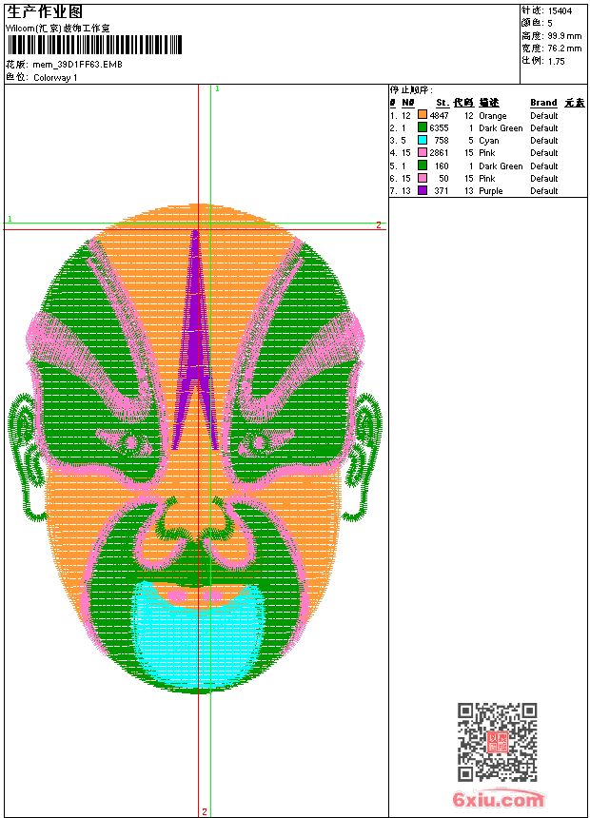Screen dimensions: 590x818
Task: Select the scale value 1.75
Action: (x=556, y=61)
